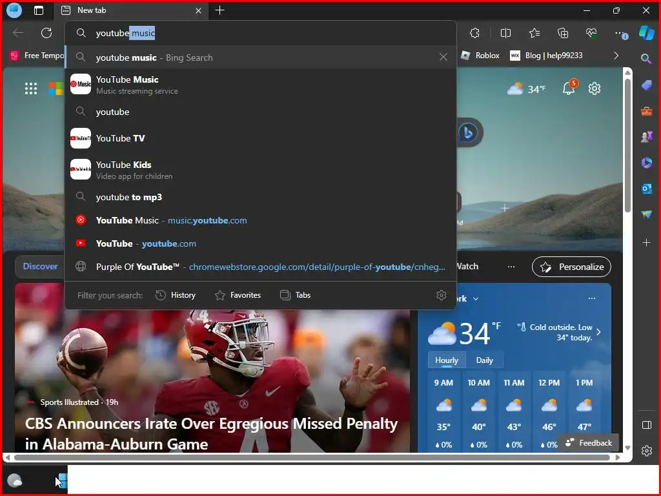Click 34°F weather in page header

526,89
